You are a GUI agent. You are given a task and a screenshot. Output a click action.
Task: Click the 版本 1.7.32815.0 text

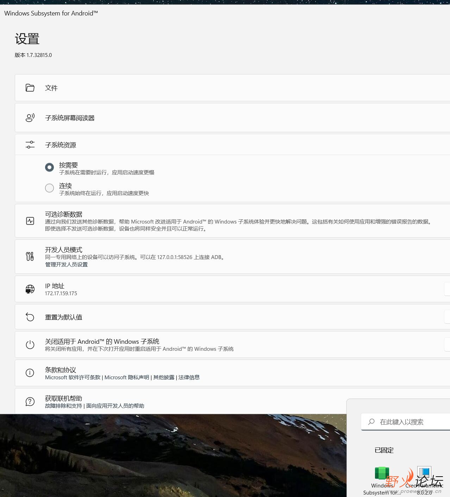[33, 55]
